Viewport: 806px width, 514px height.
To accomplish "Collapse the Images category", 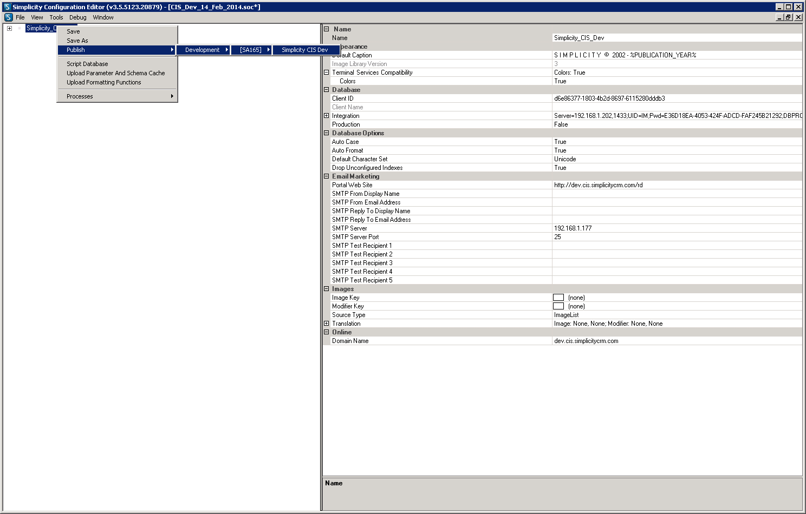I will tap(326, 289).
